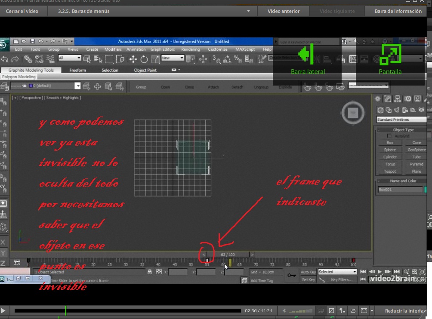This screenshot has width=432, height=319.
Task: Open the selection filter All dropdown
Action: coord(69,58)
